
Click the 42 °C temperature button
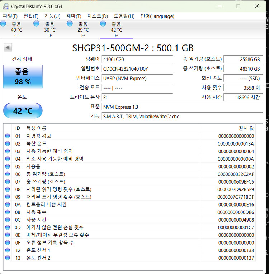(x=23, y=111)
